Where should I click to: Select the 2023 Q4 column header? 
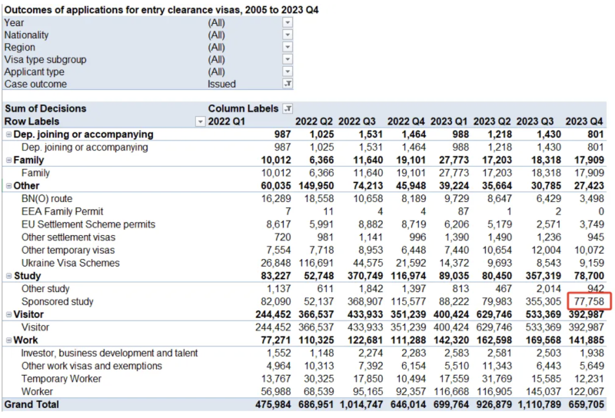click(x=584, y=121)
